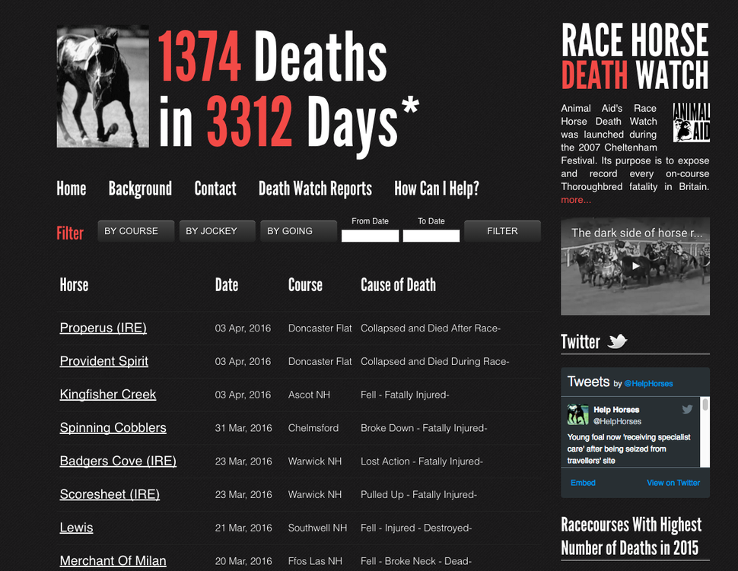Click the Race Horse Death Watch title

click(x=635, y=56)
